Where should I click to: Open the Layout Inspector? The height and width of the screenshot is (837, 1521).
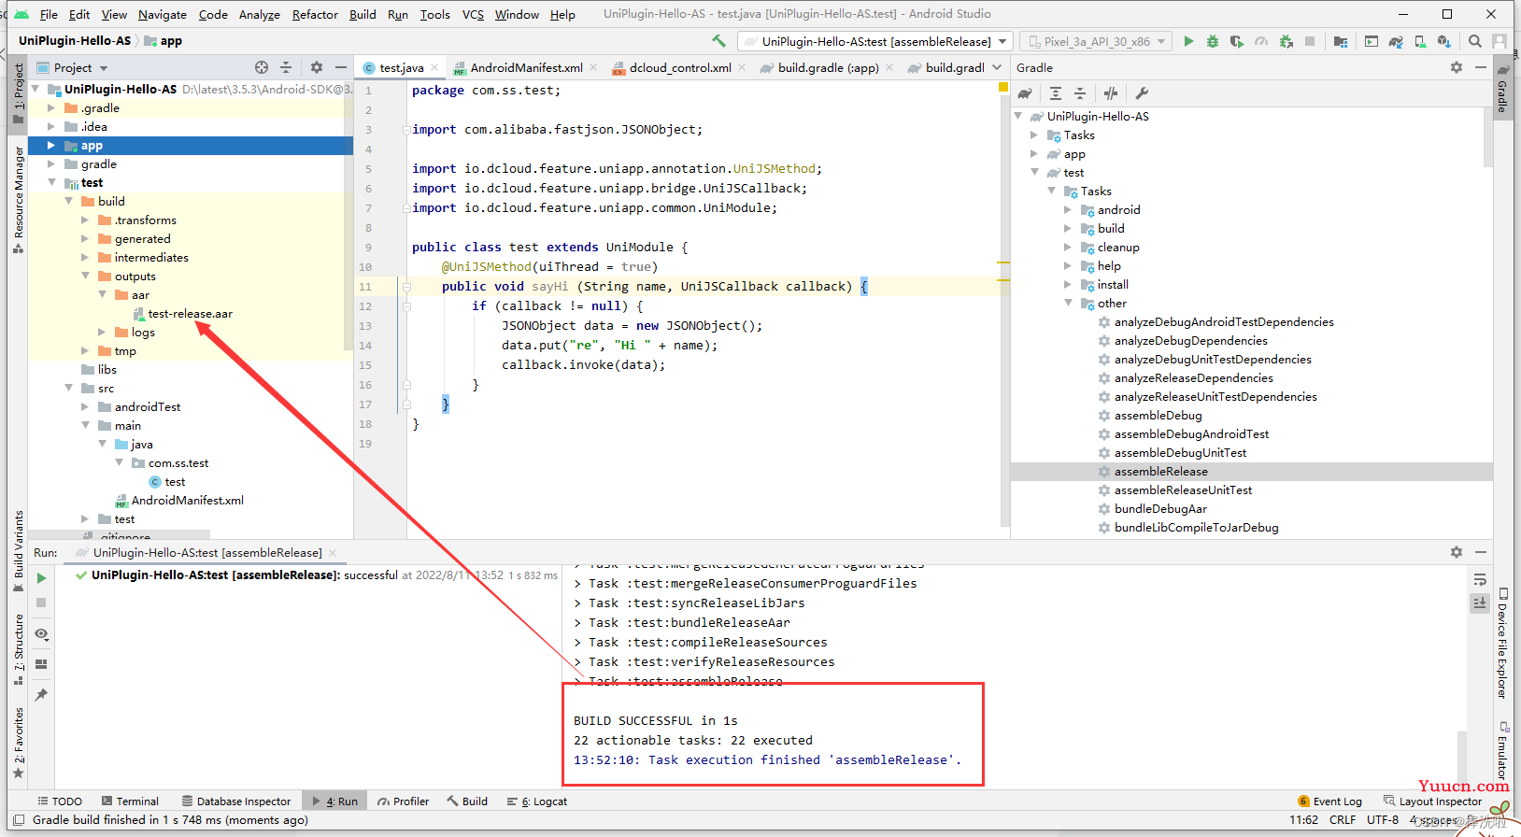(x=1433, y=802)
